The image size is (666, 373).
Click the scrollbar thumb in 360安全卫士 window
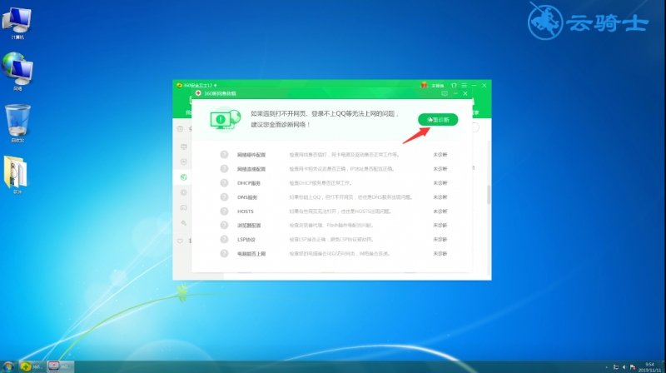pos(489,195)
